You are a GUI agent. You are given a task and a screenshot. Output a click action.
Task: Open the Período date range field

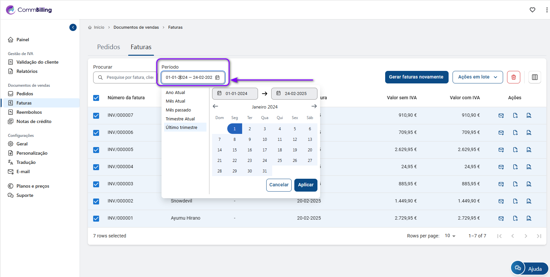[x=193, y=77]
